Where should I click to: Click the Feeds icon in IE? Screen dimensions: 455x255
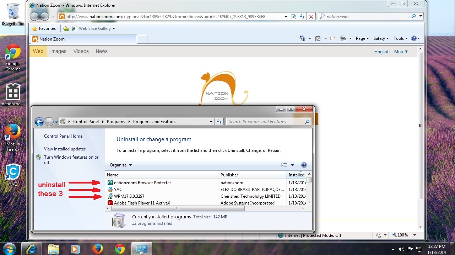pos(318,38)
